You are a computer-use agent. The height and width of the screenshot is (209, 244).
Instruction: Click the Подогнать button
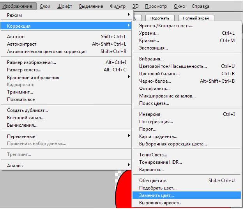[160, 18]
